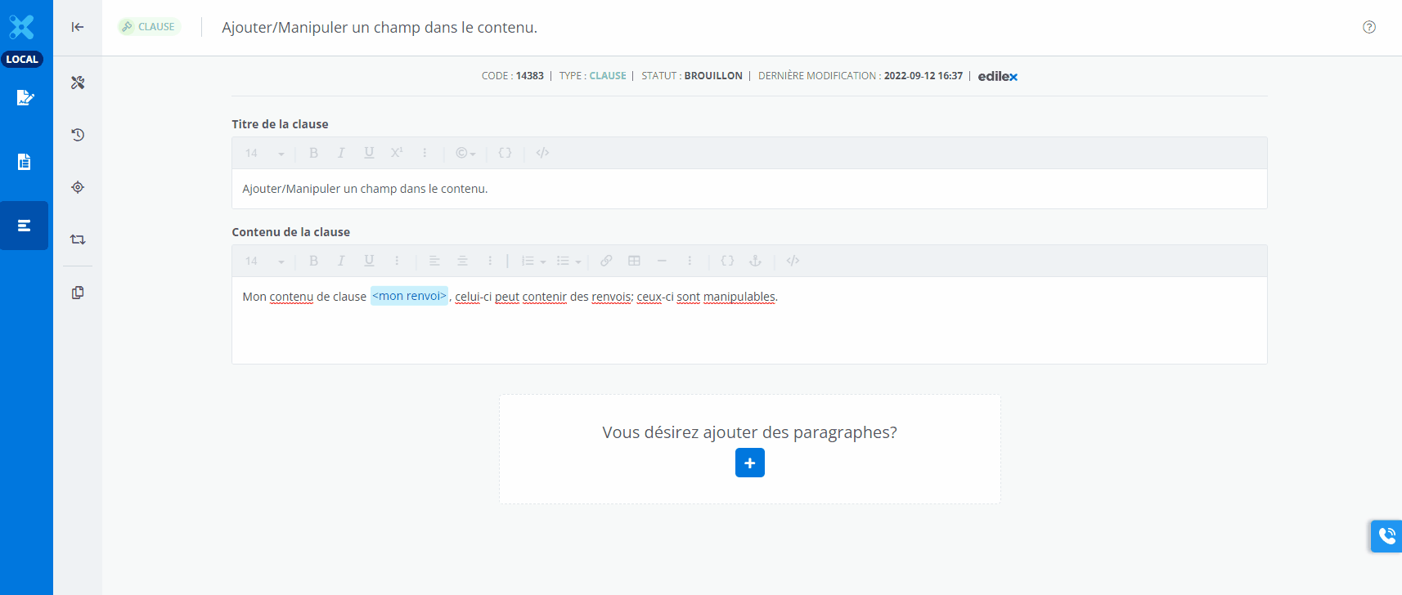Toggle underline in clause title toolbar
Image resolution: width=1402 pixels, height=595 pixels.
coord(369,153)
